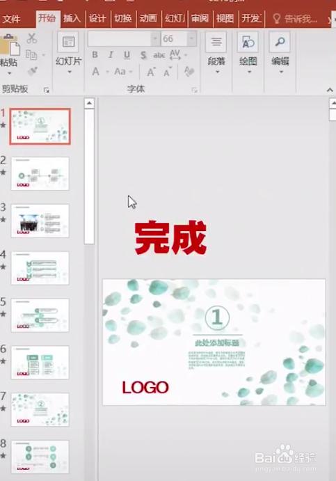Switch to the 动画 tab
Screen dimensions: 336x481
(148, 19)
